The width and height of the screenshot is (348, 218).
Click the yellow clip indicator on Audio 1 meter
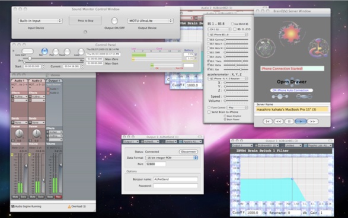coord(12,155)
